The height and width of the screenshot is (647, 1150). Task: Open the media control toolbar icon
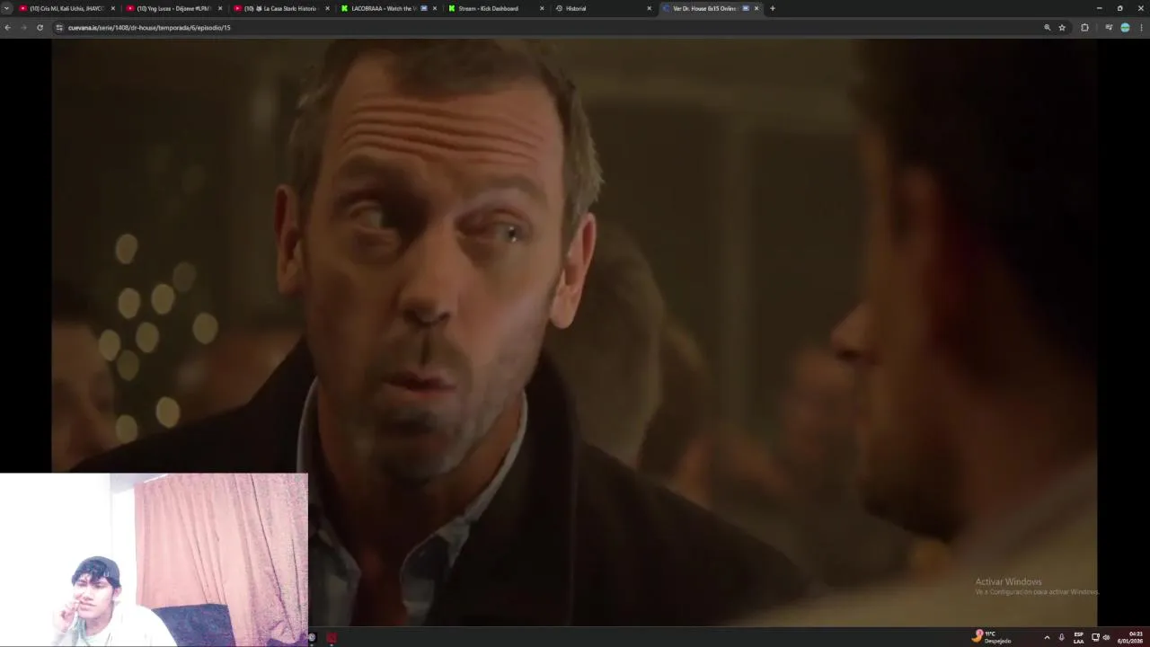point(1109,28)
